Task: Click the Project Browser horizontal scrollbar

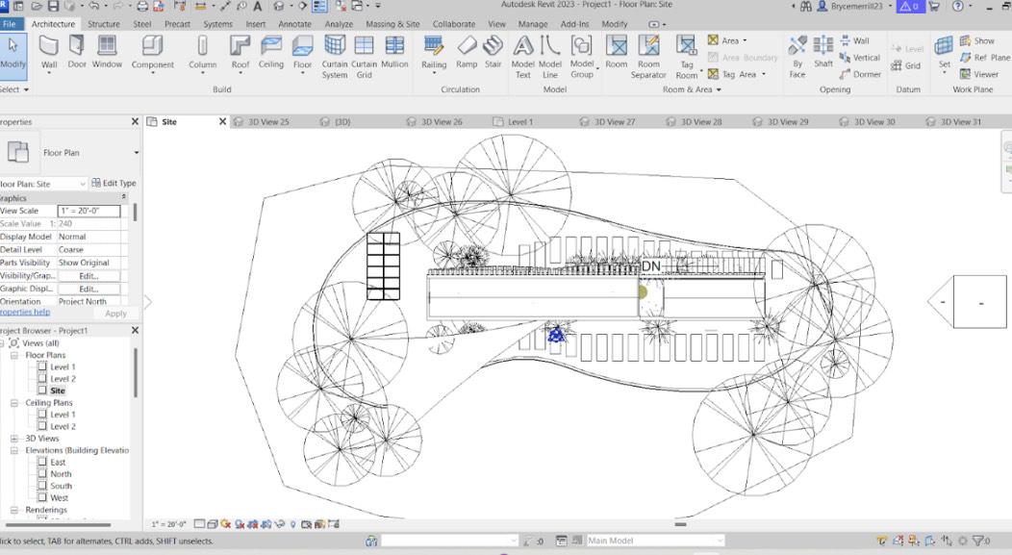Action: [x=57, y=524]
